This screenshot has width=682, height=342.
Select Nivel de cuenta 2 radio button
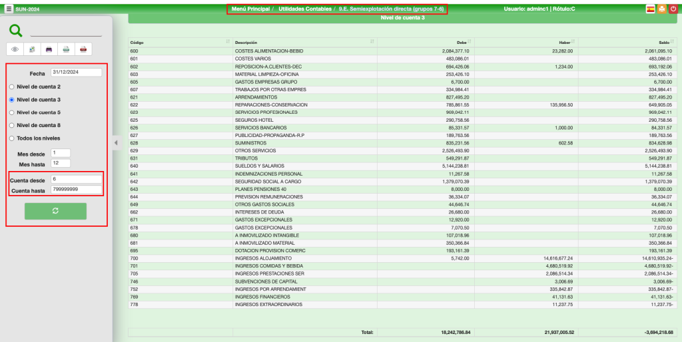(x=12, y=87)
